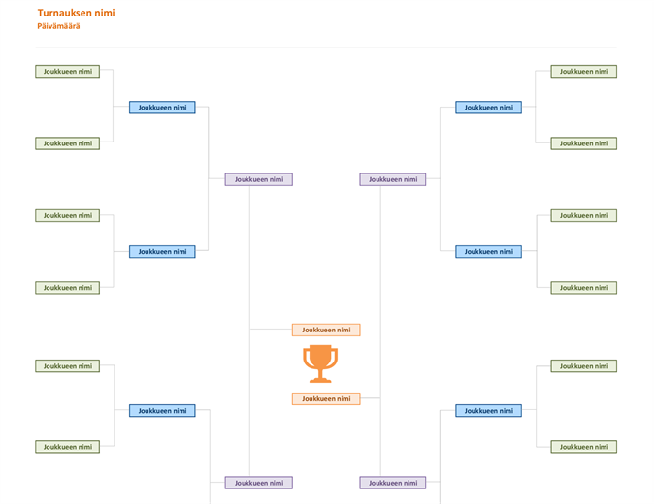Select the upper-left purple Joukkueen nimi box
The width and height of the screenshot is (655, 504).
point(258,179)
